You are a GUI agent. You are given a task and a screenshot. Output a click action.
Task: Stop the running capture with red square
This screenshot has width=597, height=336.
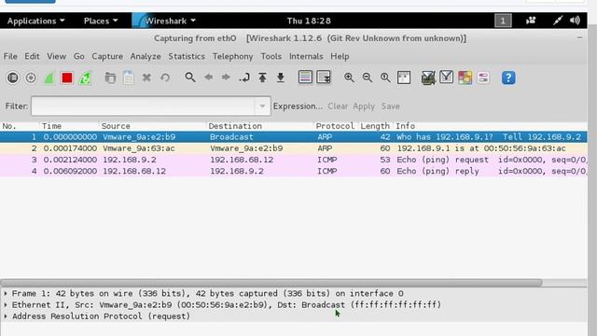[67, 77]
